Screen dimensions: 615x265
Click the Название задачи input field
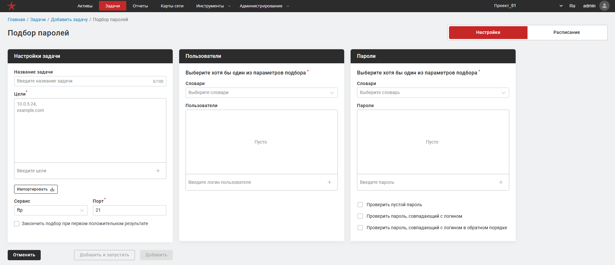click(90, 81)
